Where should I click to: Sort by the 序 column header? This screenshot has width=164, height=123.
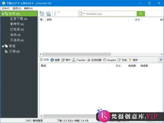[42, 20]
